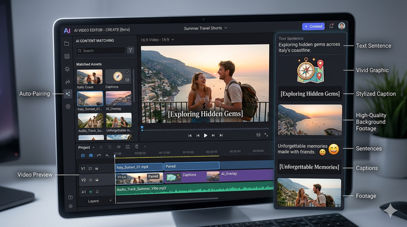Click the [Unforgettable Memories] caption card

point(309,167)
